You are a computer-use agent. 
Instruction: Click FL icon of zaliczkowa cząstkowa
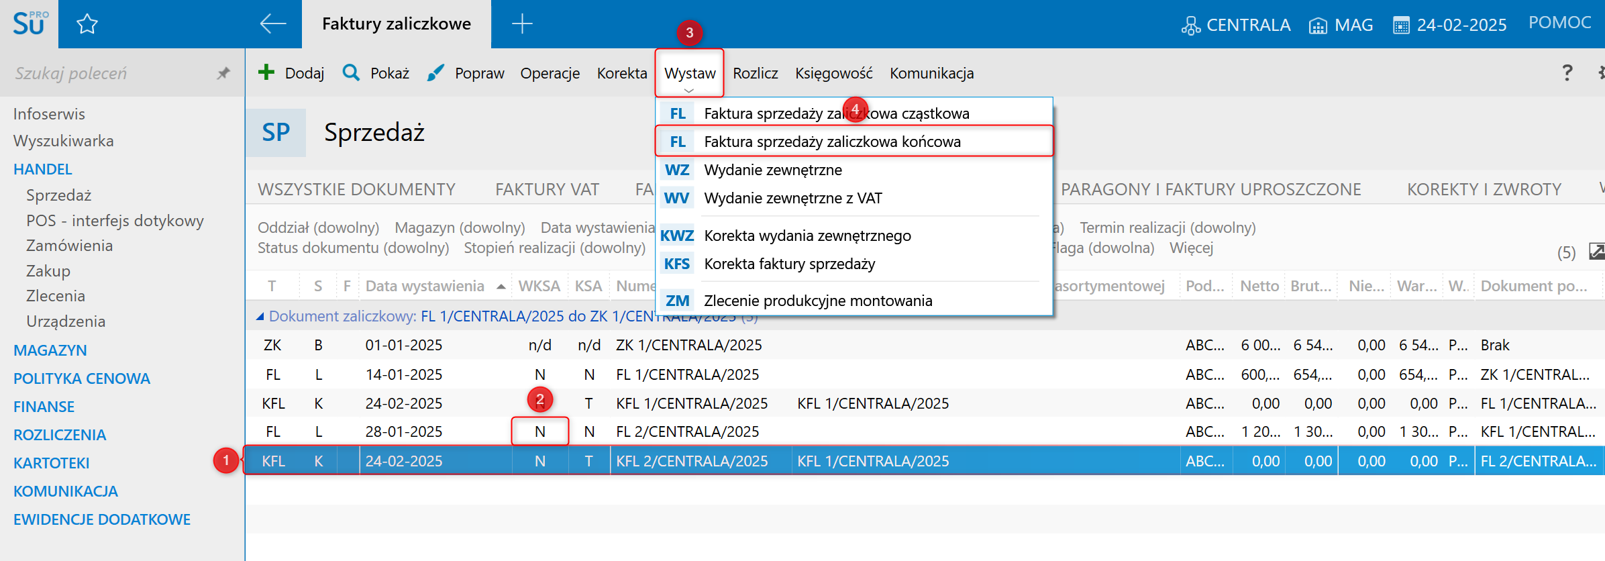[x=678, y=113]
